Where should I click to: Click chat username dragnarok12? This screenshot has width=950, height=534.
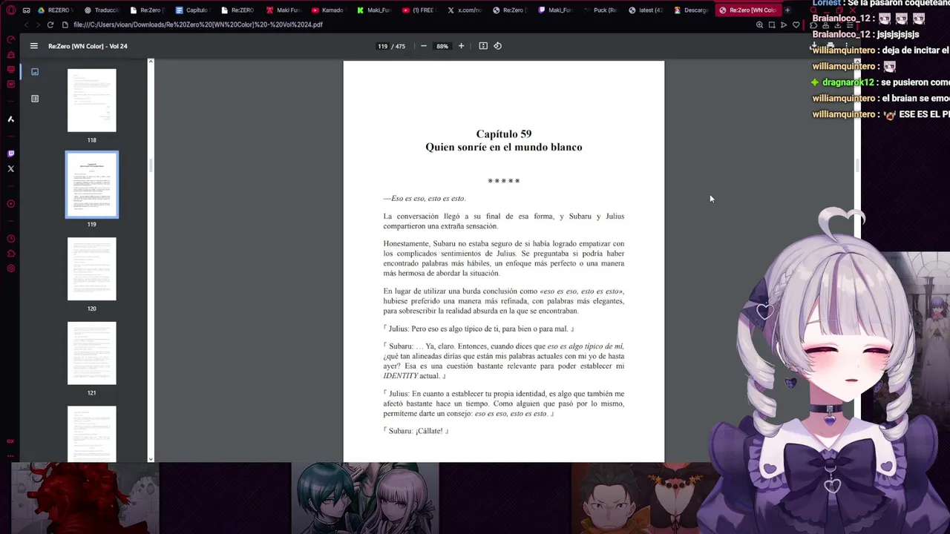(848, 82)
